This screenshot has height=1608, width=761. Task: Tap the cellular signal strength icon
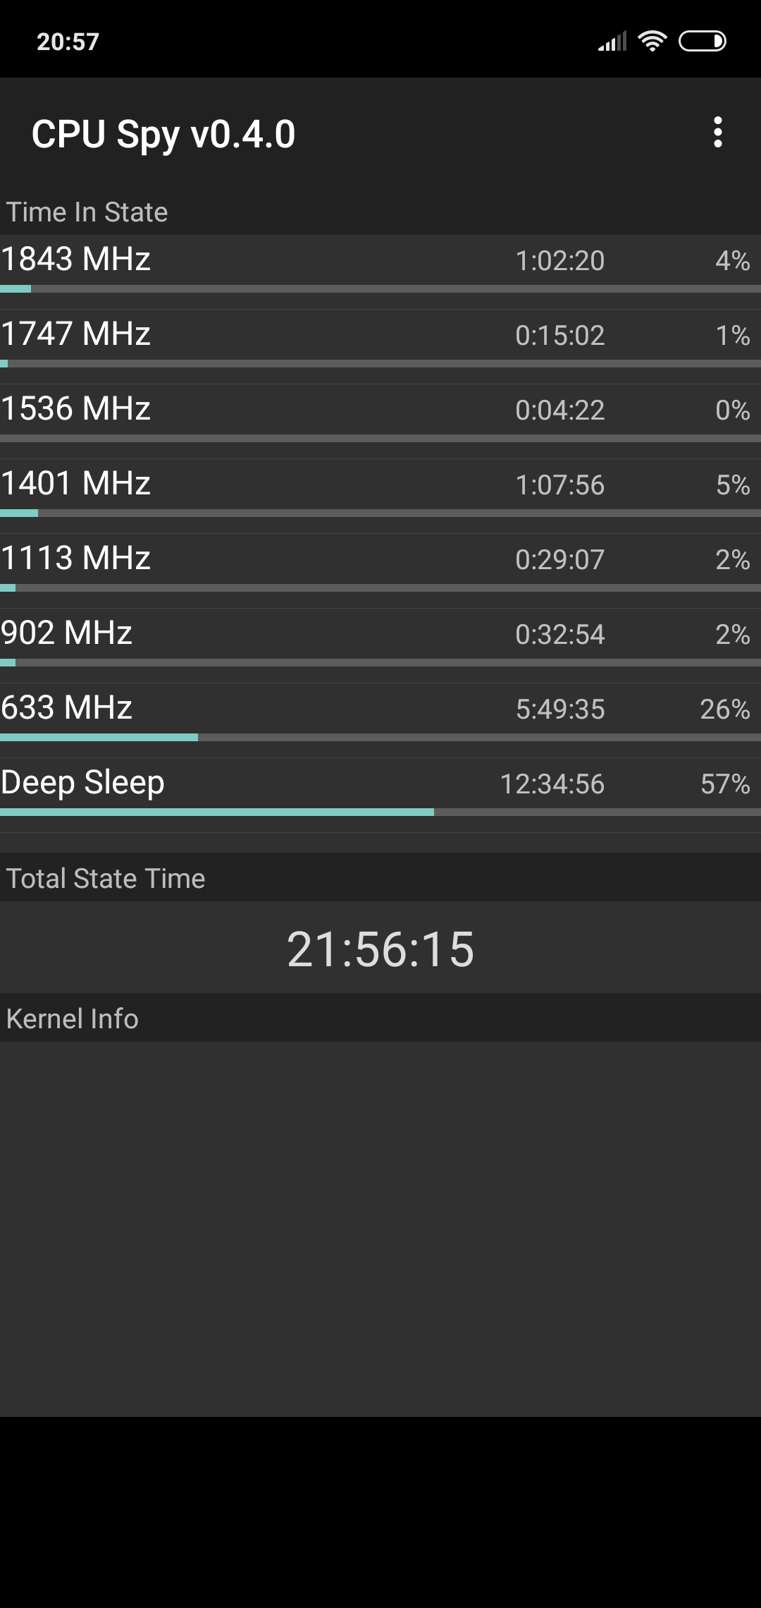[x=612, y=42]
